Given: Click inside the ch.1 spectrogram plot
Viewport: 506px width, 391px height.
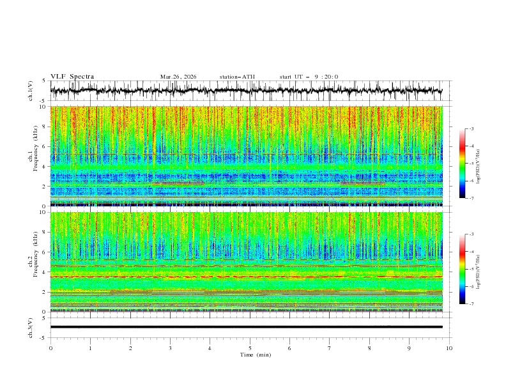Looking at the screenshot, I should point(246,156).
